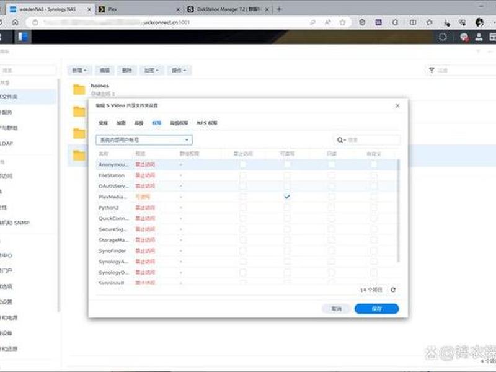
Task: Click the blue save button in the dialog
Action: [377, 309]
